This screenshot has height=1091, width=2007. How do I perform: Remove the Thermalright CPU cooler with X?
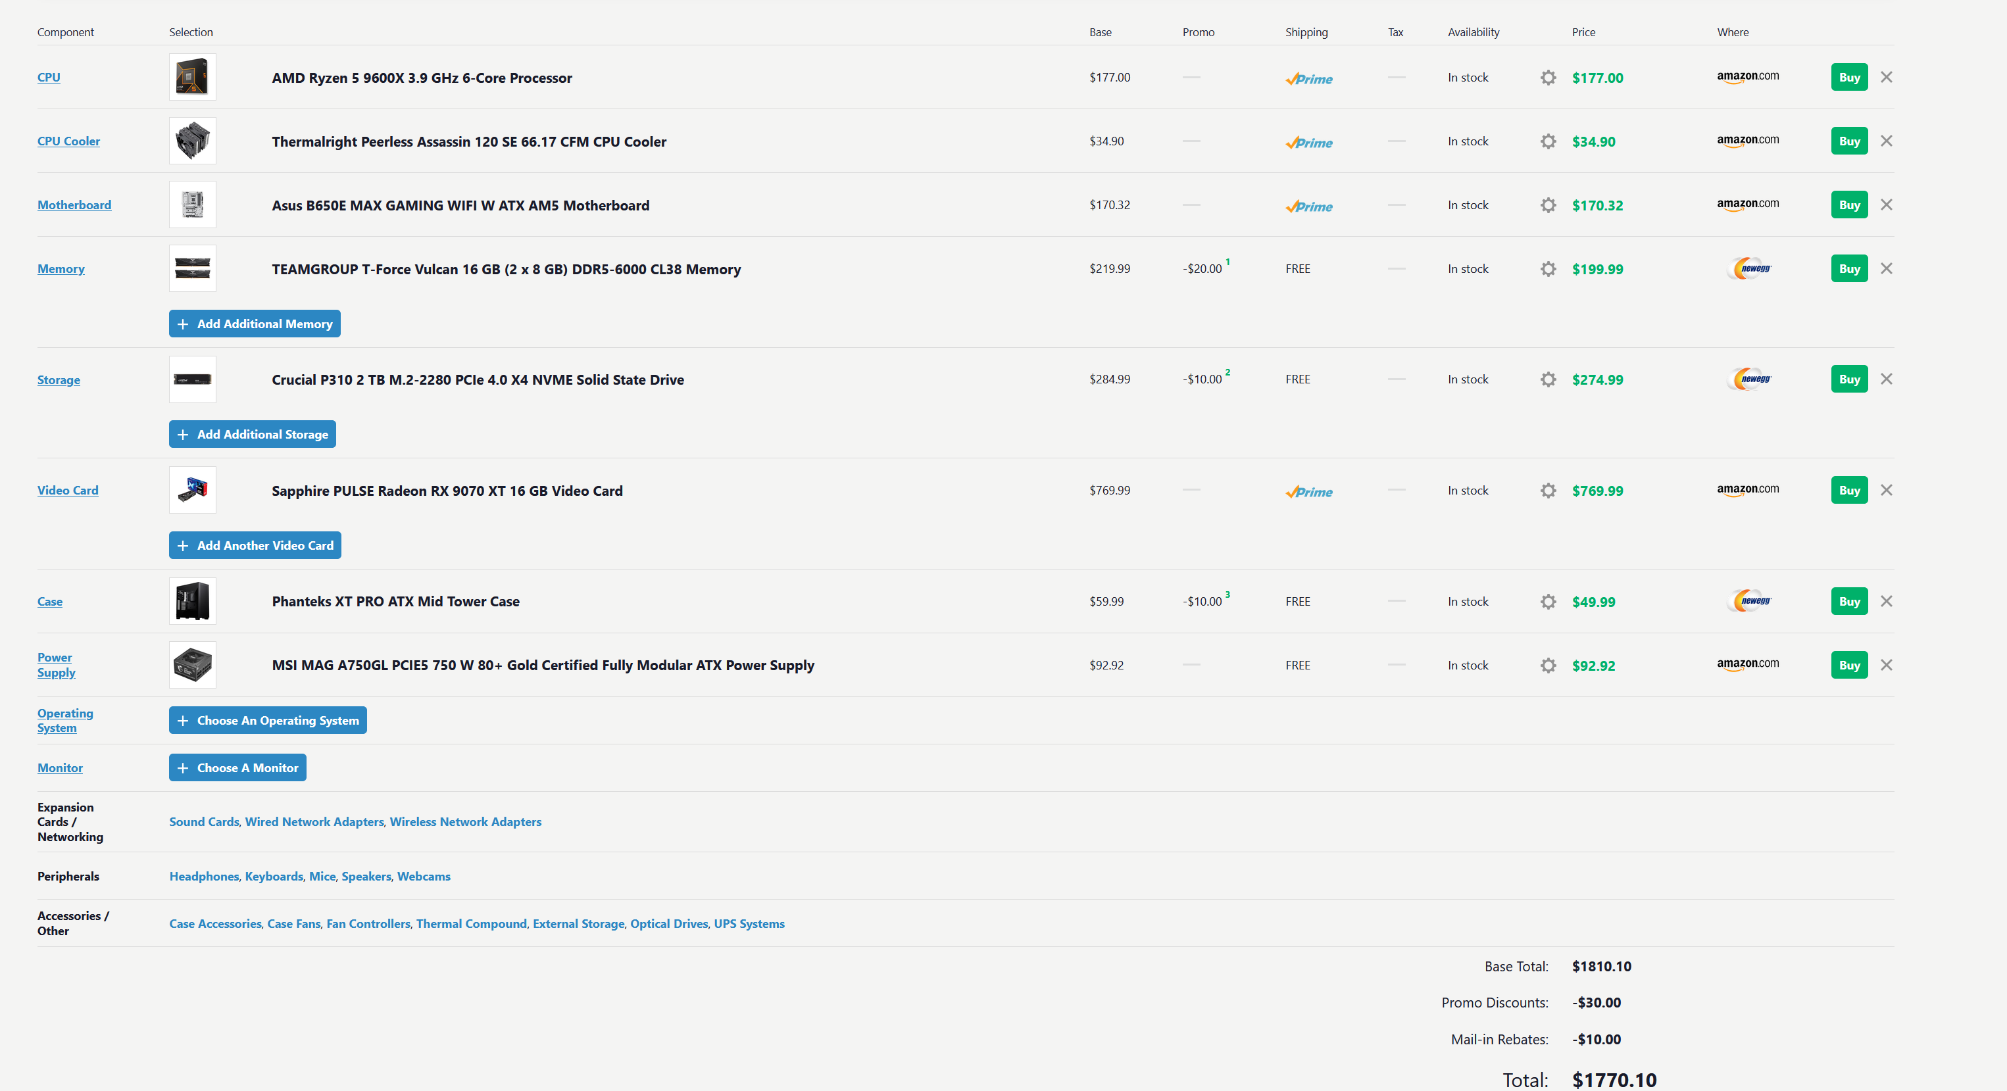1886,141
